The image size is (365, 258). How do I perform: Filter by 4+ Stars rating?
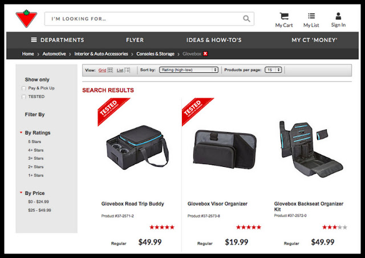[x=36, y=150]
